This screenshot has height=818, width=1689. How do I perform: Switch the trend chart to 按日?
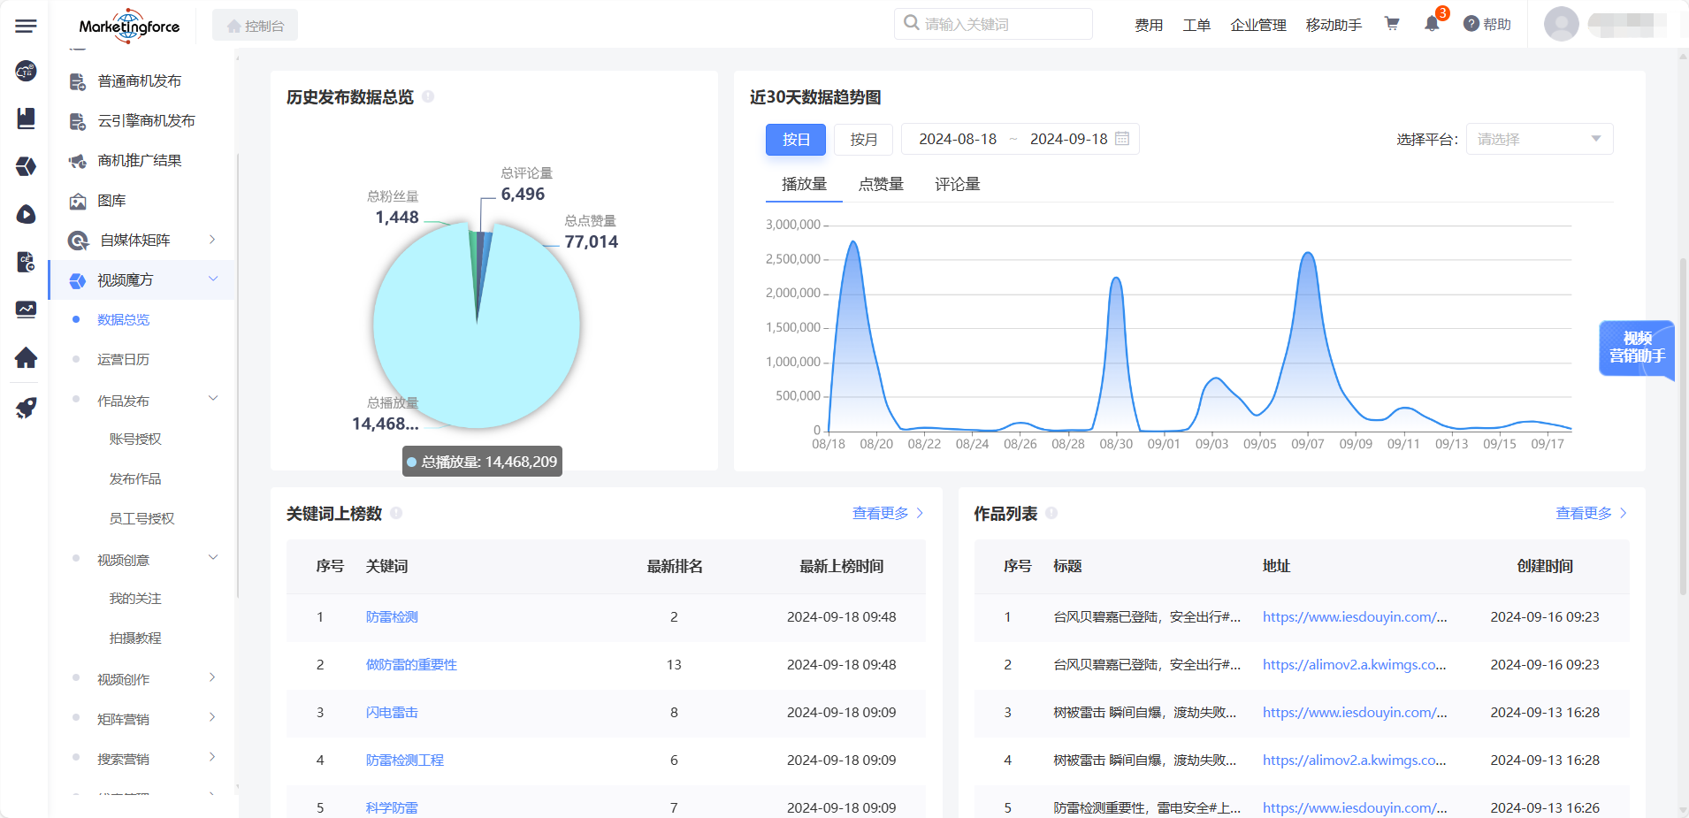pyautogui.click(x=795, y=140)
